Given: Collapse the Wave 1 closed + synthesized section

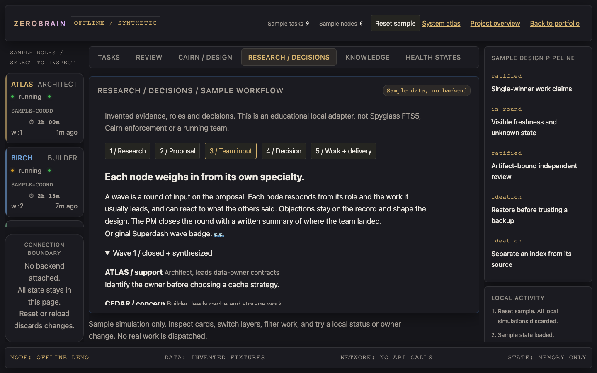Looking at the screenshot, I should click(x=158, y=253).
